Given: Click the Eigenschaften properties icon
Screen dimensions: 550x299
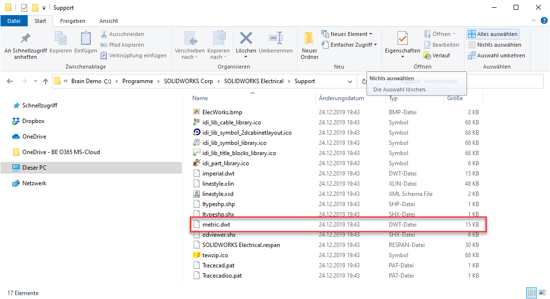Looking at the screenshot, I should 402,39.
